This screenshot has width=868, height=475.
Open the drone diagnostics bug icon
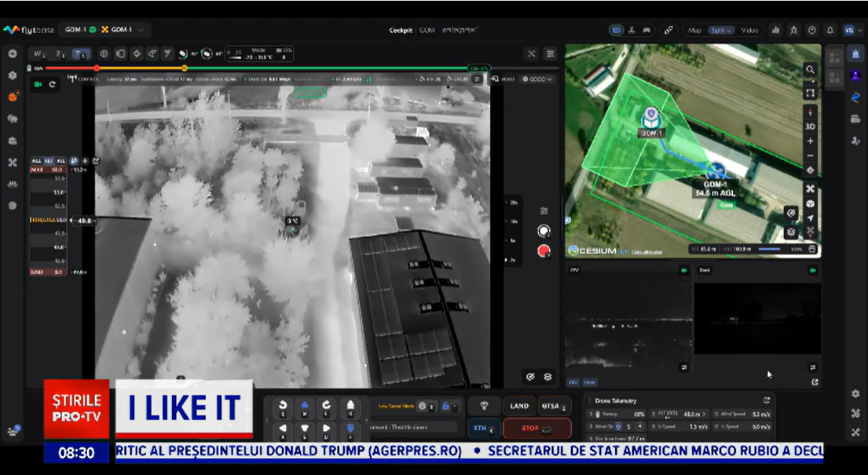click(x=794, y=31)
